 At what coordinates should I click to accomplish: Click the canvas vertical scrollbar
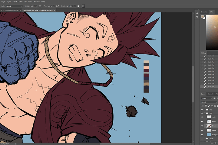pyautogui.click(x=193, y=85)
